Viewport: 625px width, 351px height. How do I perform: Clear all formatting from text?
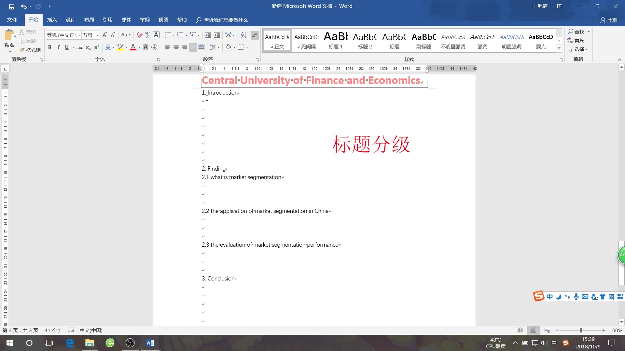point(139,35)
